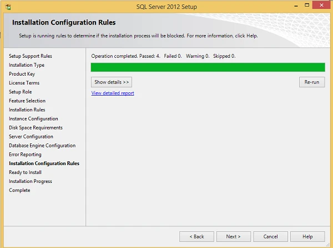Image resolution: width=333 pixels, height=248 pixels.
Task: Close the SQL Server 2012 Setup window
Action: click(321, 5)
